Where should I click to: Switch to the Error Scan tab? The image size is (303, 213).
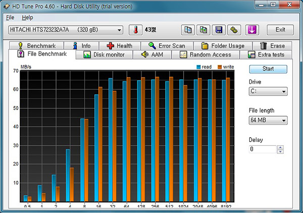pos(167,46)
